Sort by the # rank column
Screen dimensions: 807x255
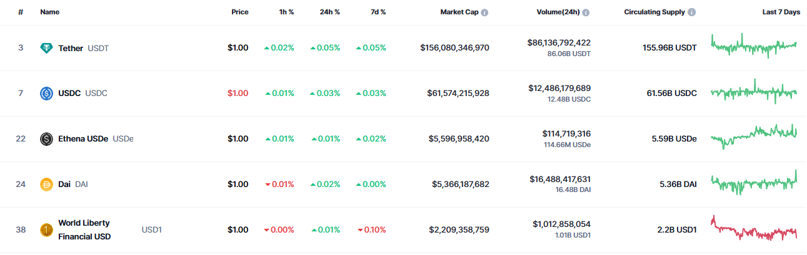[x=21, y=12]
